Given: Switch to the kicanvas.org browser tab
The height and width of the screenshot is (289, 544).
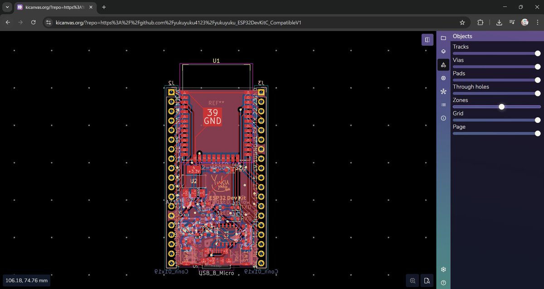Looking at the screenshot, I should [x=55, y=8].
